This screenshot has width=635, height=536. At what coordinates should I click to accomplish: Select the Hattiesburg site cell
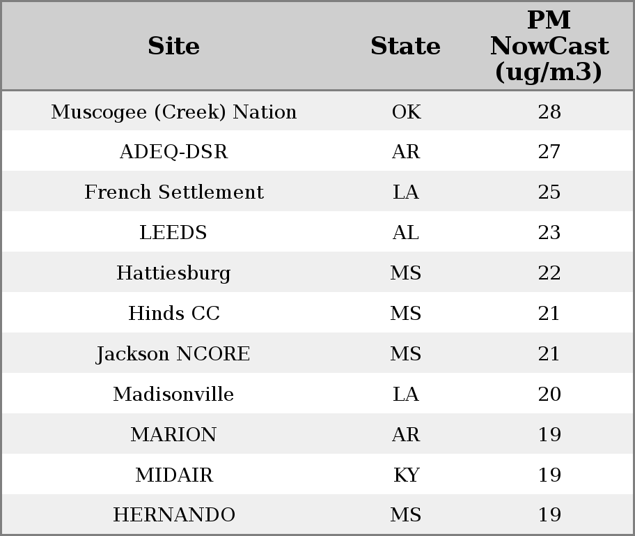[173, 273]
